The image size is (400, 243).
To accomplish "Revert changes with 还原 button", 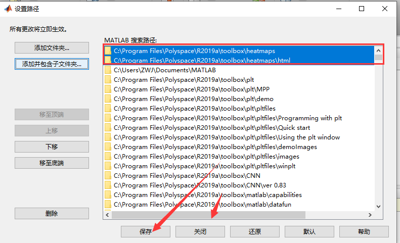I will [255, 231].
